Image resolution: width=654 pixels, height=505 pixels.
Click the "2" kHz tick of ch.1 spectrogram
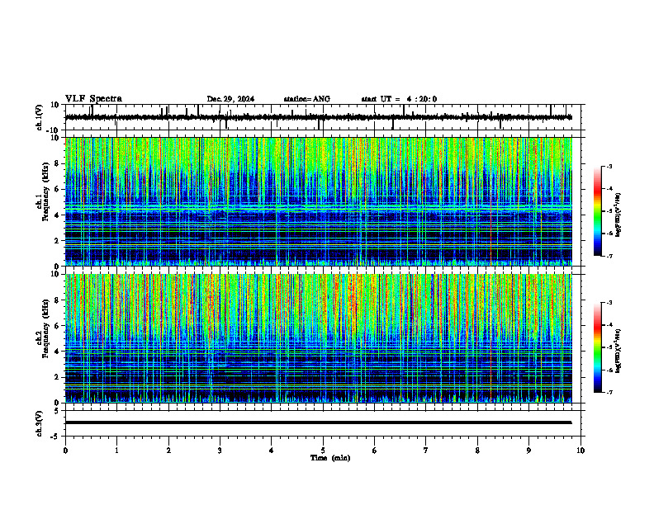coord(58,241)
